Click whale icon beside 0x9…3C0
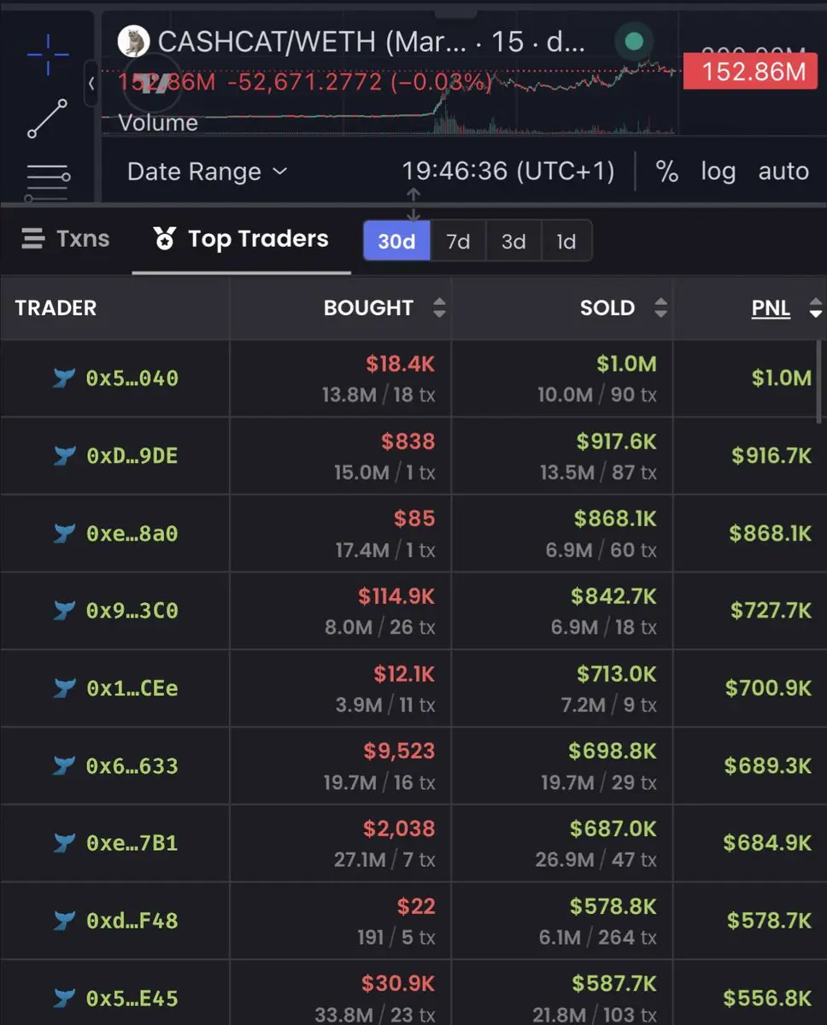This screenshot has height=1025, width=827. click(64, 611)
